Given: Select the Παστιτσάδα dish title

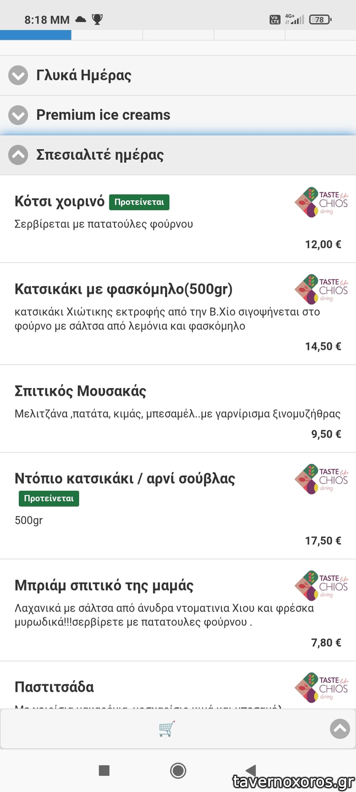Looking at the screenshot, I should 54,687.
